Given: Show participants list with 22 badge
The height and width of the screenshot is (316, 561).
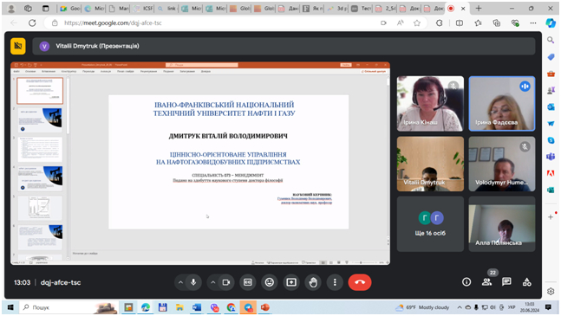Looking at the screenshot, I should point(486,281).
